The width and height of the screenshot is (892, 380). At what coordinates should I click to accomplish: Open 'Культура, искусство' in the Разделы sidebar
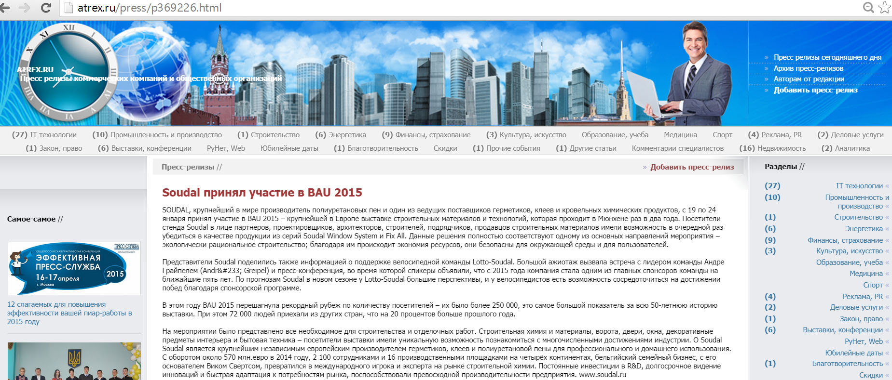click(850, 251)
